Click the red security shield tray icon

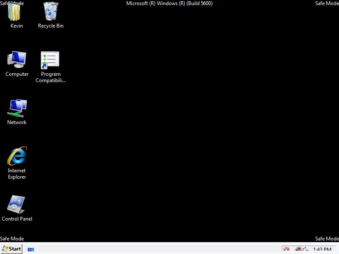point(286,250)
